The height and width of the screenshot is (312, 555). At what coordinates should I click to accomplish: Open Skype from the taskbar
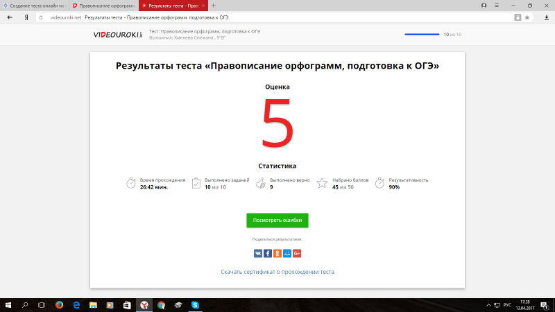(196, 304)
